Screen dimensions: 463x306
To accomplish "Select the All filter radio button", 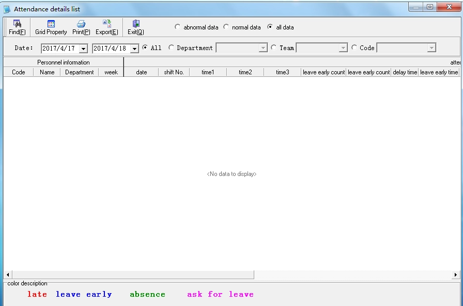I will click(145, 47).
